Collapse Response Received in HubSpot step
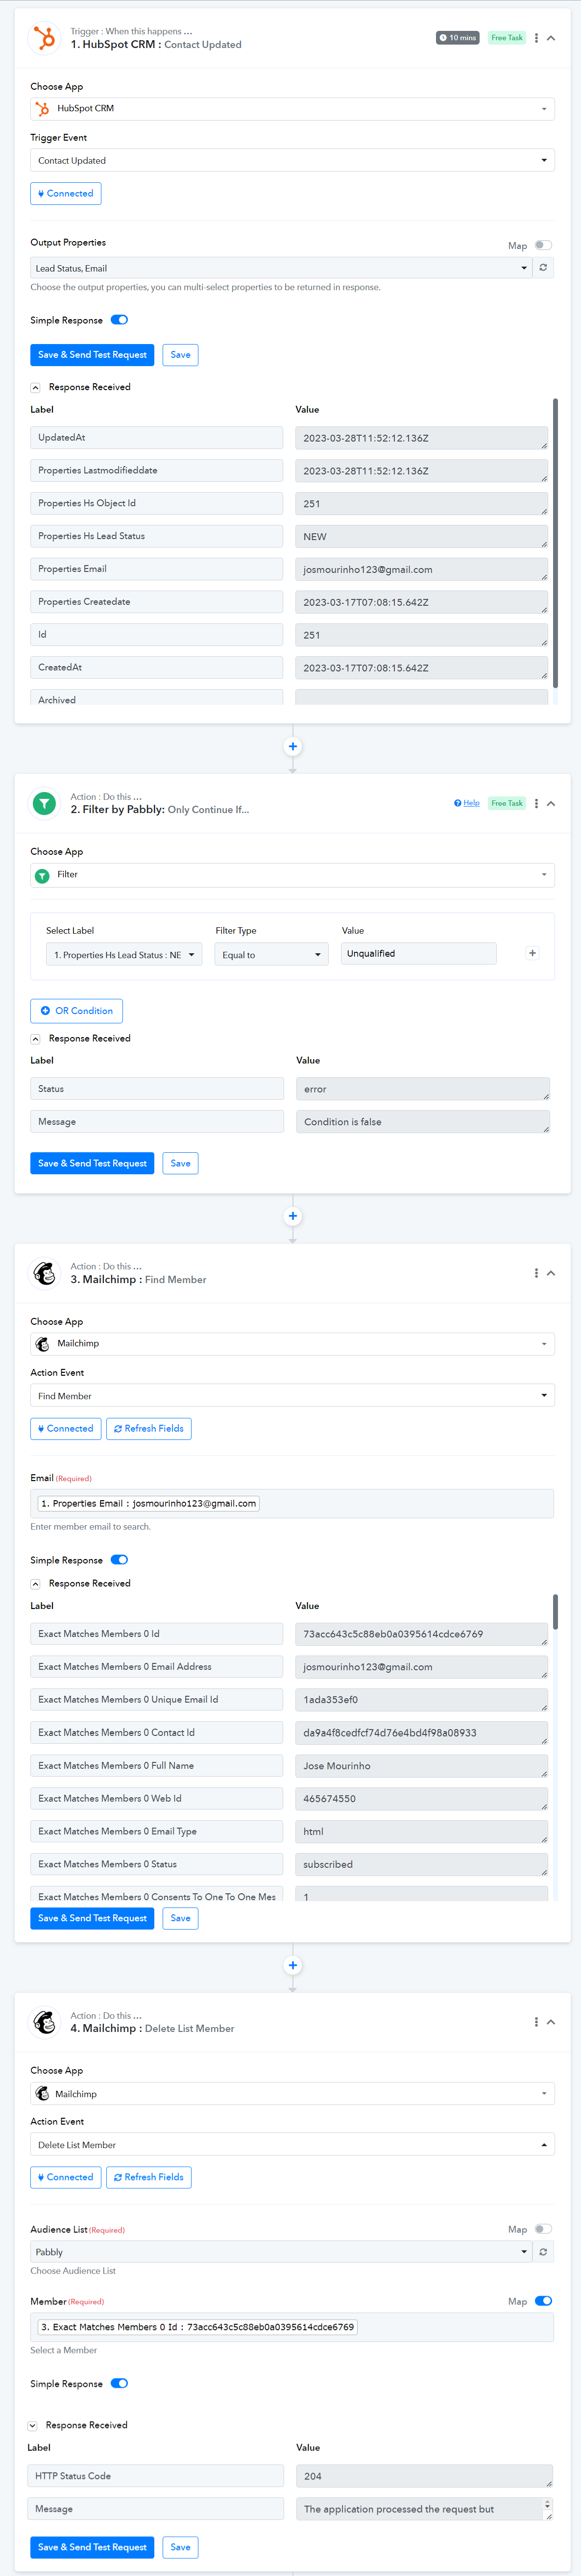581x2576 pixels. click(35, 388)
